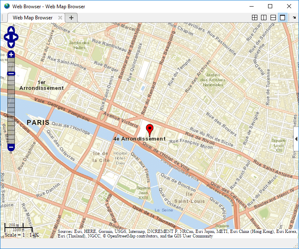The height and width of the screenshot is (249, 299).
Task: Switch to side-by-side two-column layout
Action: pos(264,18)
